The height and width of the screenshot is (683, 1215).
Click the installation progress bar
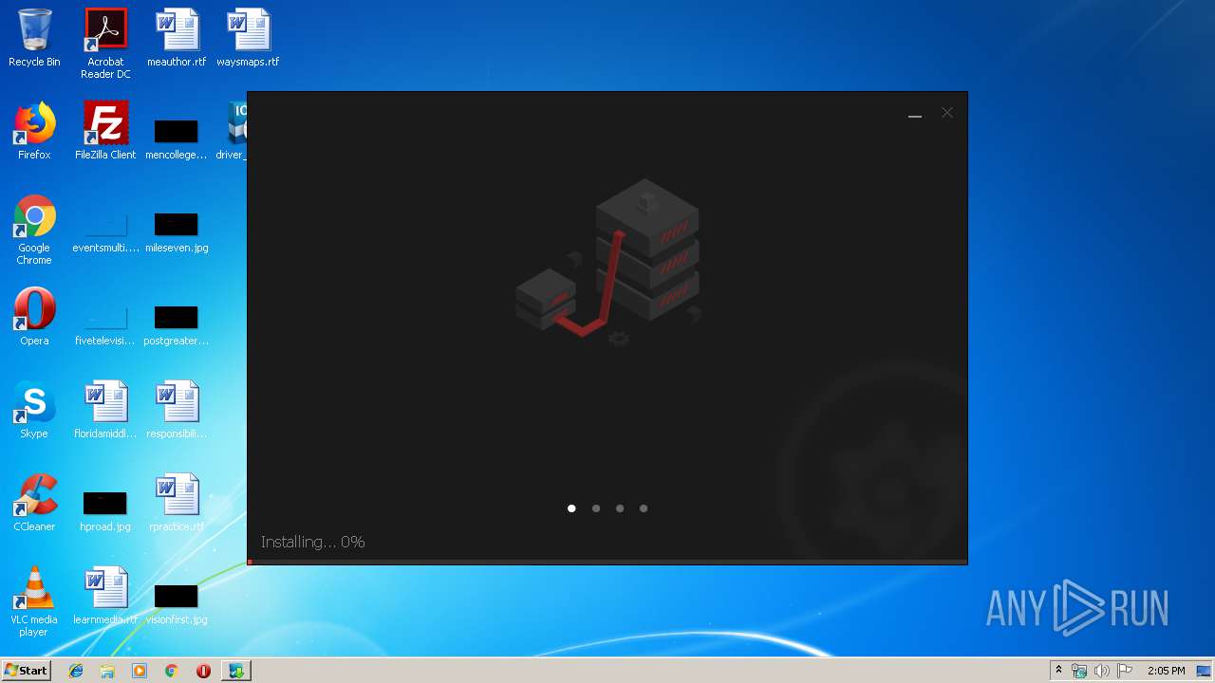point(607,562)
